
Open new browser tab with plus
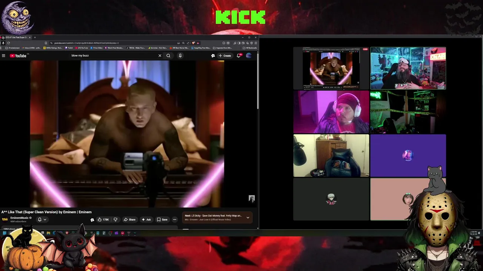[35, 37]
